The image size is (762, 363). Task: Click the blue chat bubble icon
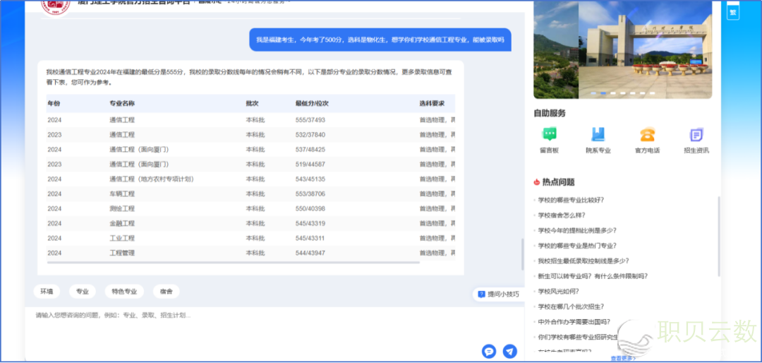point(489,351)
